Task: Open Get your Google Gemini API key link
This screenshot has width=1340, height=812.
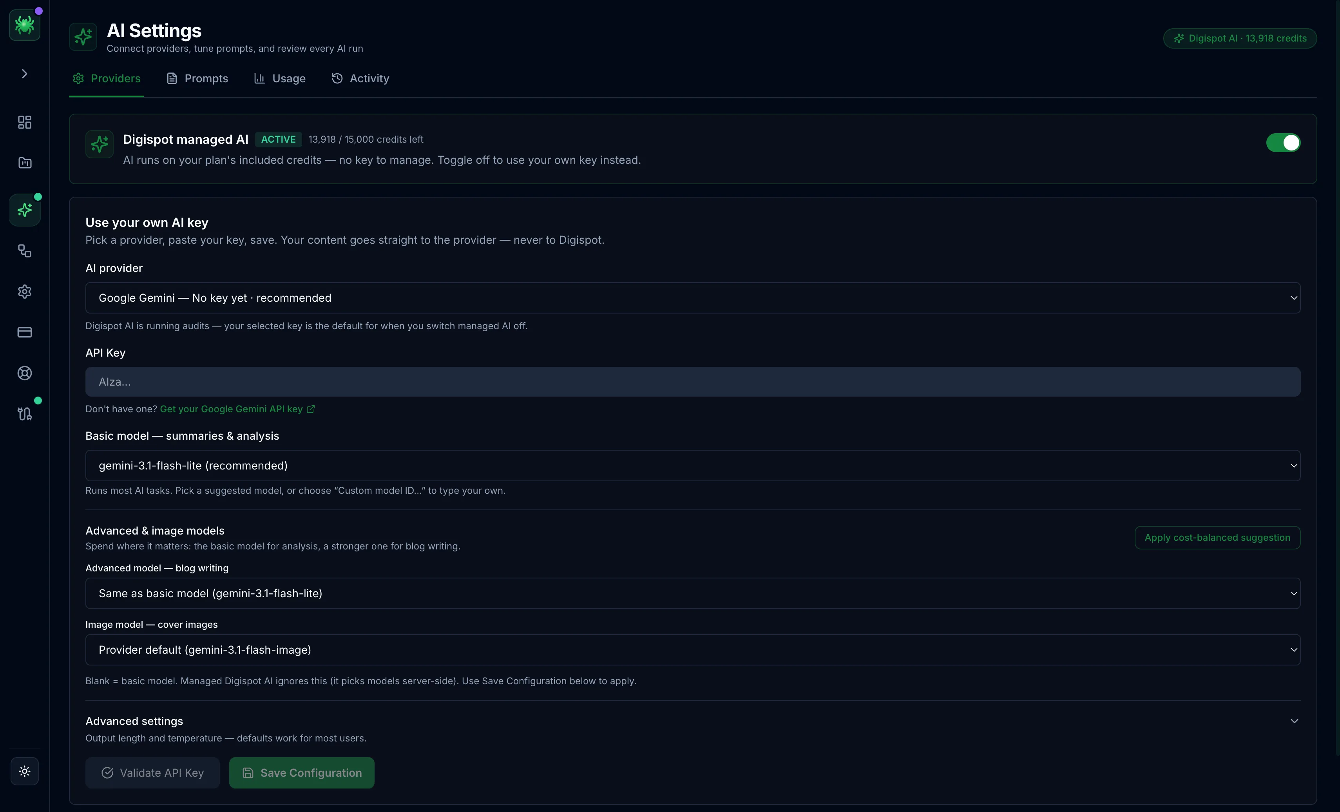Action: [x=237, y=409]
